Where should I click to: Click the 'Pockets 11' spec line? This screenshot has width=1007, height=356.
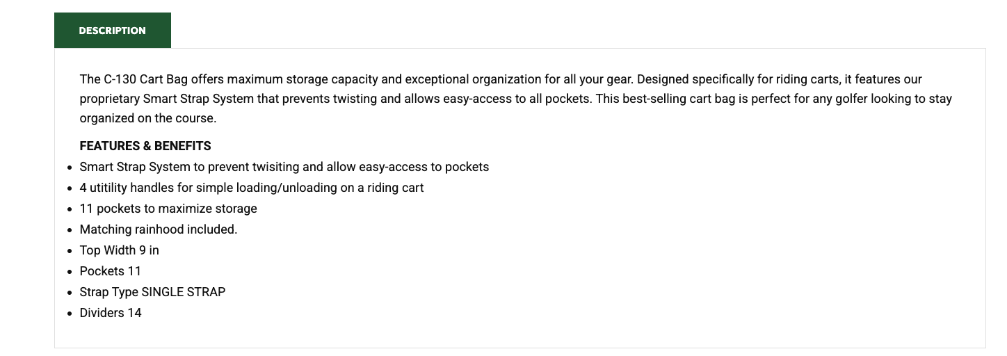pyautogui.click(x=110, y=271)
